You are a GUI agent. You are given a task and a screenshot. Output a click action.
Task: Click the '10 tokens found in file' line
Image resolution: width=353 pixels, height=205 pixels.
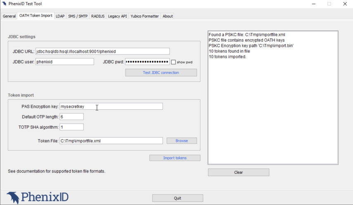tap(229, 51)
